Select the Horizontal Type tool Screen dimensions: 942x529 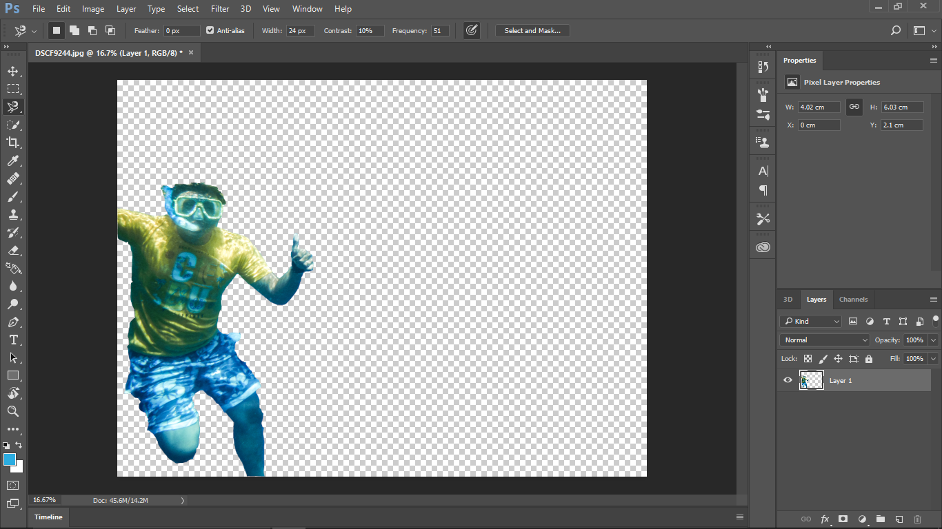point(13,340)
